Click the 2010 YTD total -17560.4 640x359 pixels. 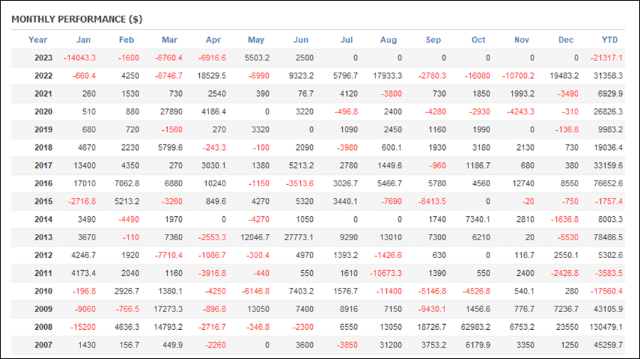coord(607,291)
